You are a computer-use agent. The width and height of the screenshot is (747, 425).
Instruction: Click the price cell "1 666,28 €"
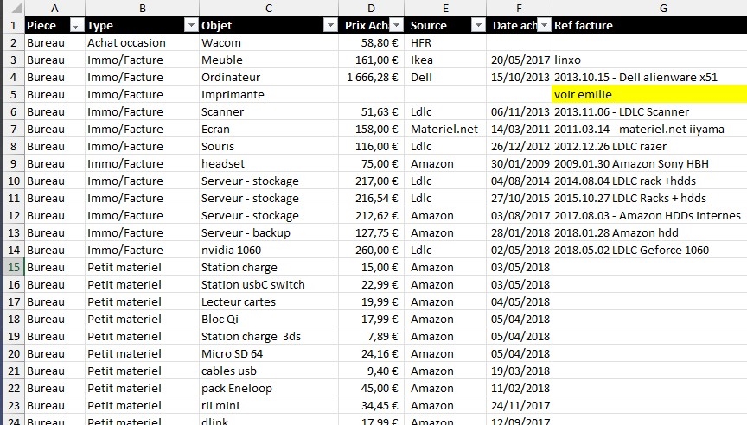[371, 77]
